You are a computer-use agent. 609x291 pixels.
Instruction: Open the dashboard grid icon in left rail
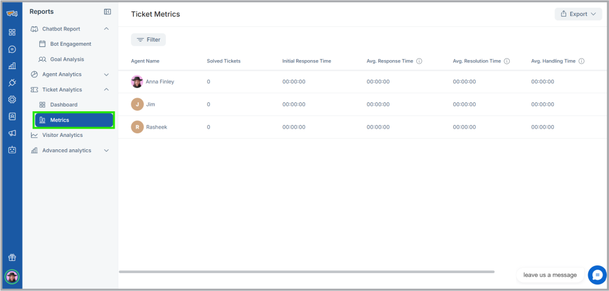coord(12,33)
